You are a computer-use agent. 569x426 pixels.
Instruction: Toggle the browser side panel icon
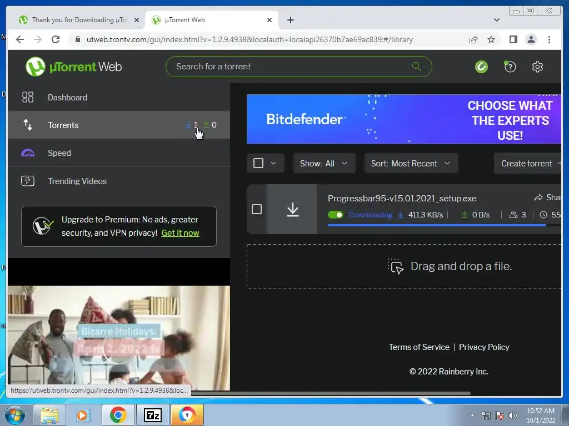(513, 39)
